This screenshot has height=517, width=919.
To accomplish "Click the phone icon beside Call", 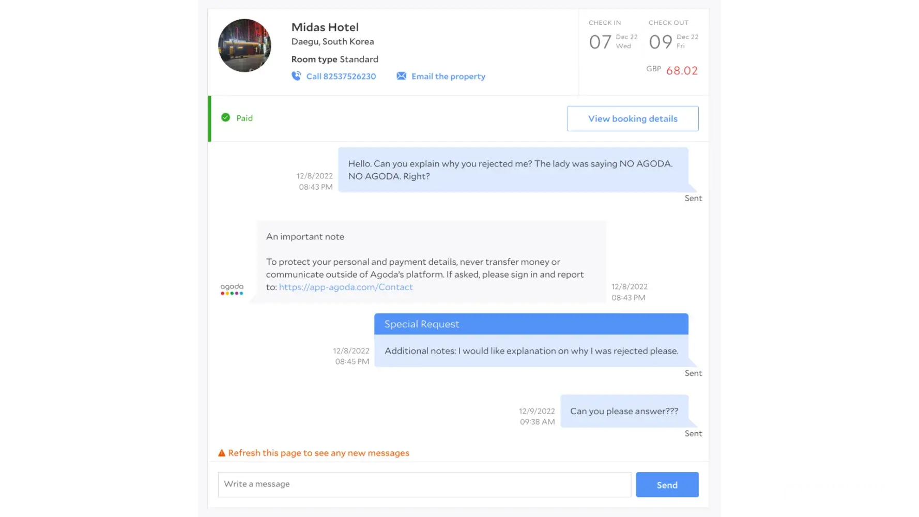I will [x=296, y=76].
